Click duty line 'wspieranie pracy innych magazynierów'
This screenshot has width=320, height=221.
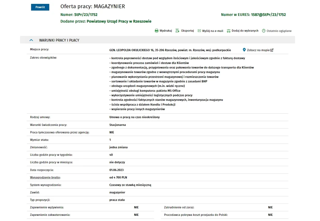pyautogui.click(x=137, y=109)
